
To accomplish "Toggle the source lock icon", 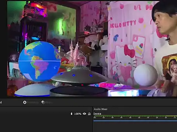I will pos(89,114).
